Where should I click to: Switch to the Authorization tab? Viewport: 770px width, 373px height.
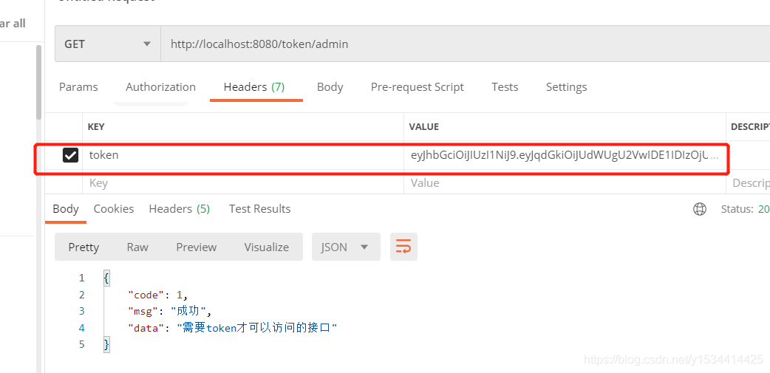click(x=160, y=87)
